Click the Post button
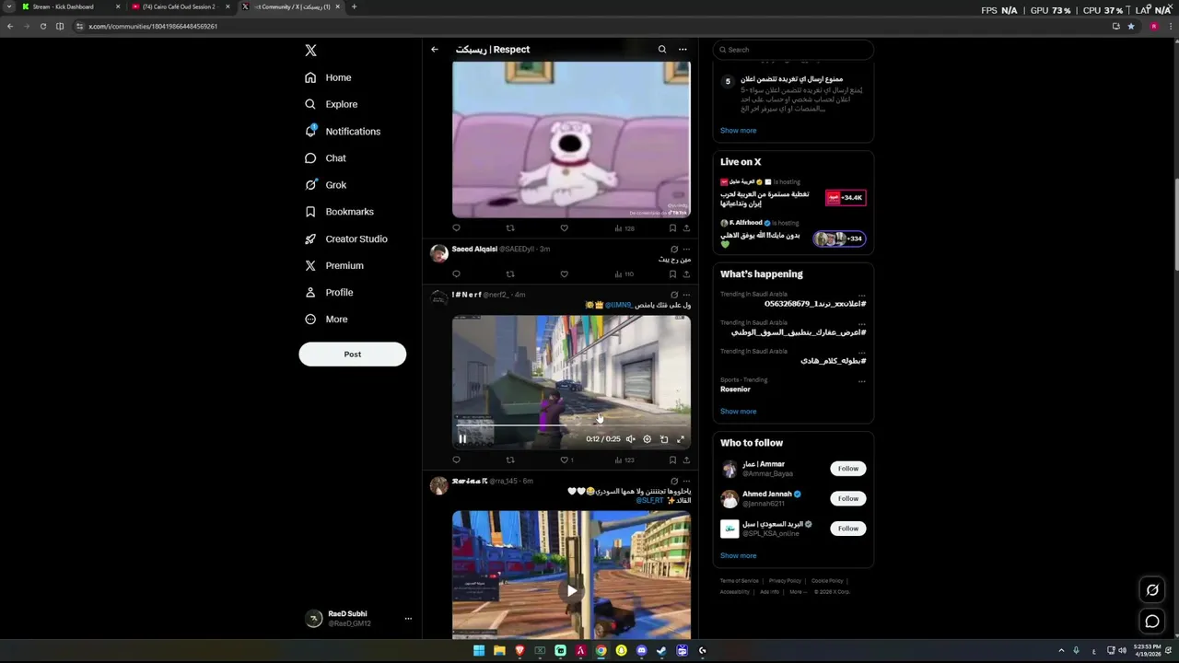1179x663 pixels. pyautogui.click(x=352, y=355)
